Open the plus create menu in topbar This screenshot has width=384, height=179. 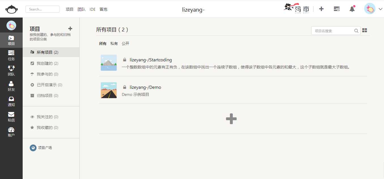pyautogui.click(x=321, y=9)
